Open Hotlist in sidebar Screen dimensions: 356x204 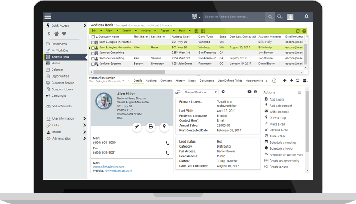[x=56, y=63]
